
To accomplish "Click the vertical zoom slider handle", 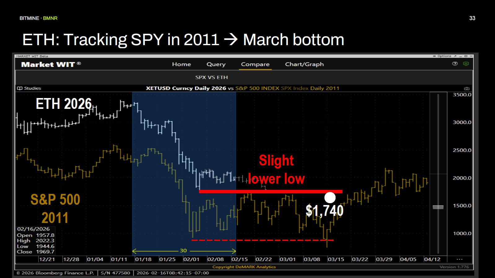I will (438, 207).
